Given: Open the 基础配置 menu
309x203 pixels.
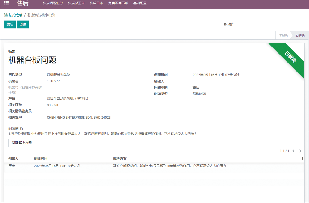Looking at the screenshot, I should coord(140,3).
